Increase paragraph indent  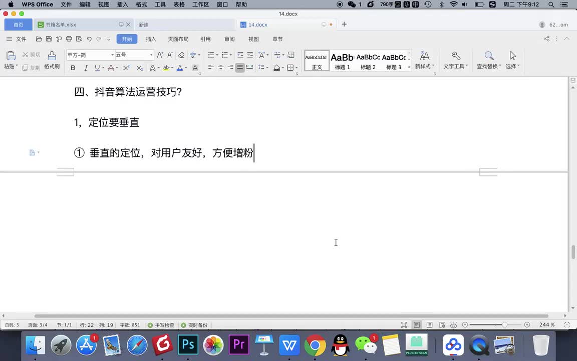click(x=250, y=55)
